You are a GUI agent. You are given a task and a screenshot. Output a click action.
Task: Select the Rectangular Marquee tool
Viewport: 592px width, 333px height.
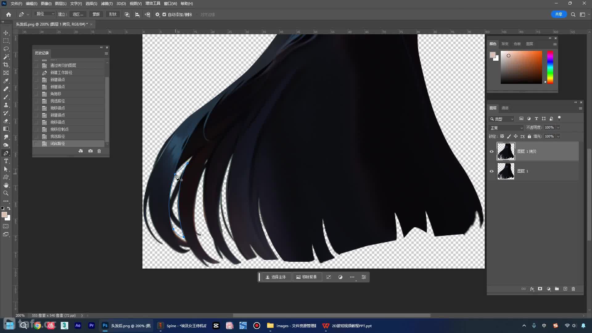pos(6,41)
